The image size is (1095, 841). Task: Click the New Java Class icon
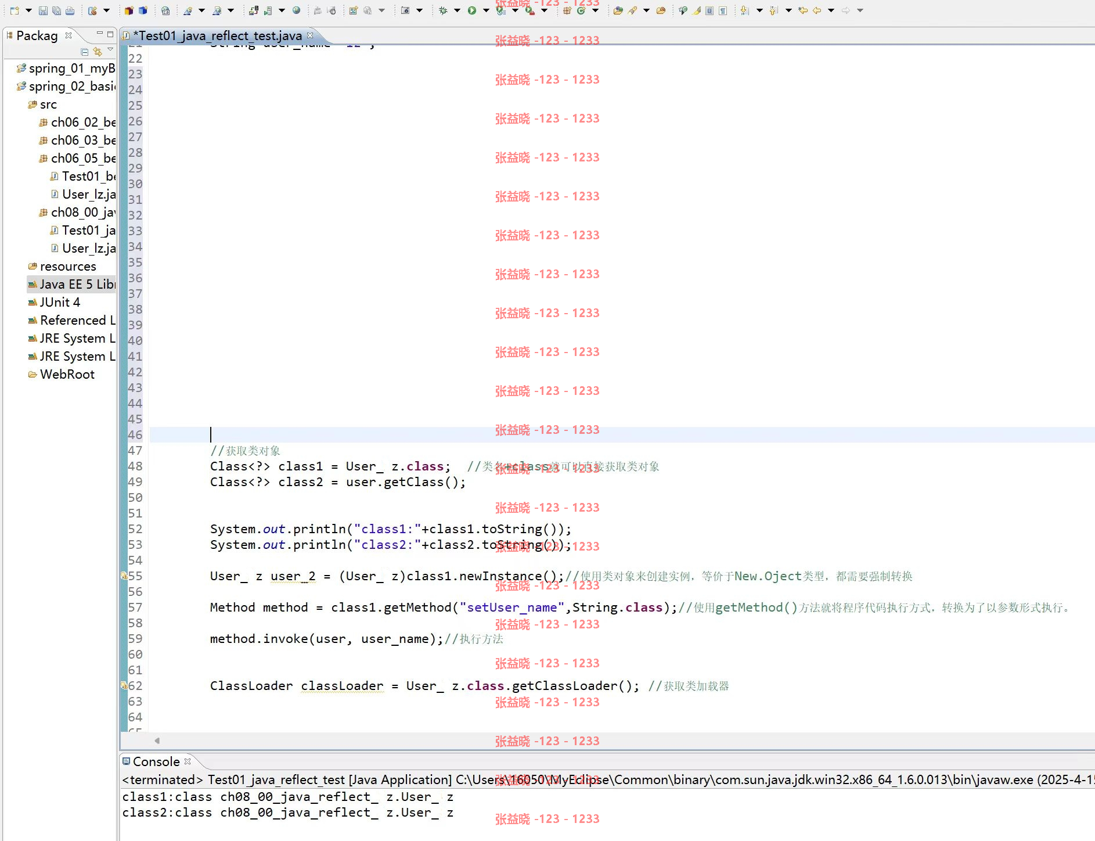(581, 10)
